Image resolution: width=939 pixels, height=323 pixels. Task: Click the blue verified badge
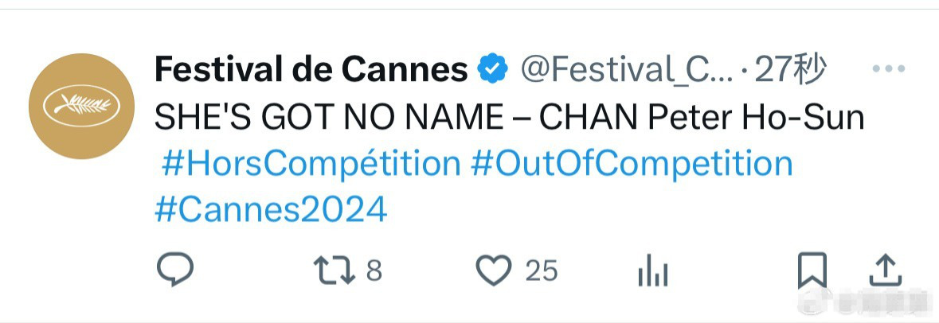pos(492,70)
